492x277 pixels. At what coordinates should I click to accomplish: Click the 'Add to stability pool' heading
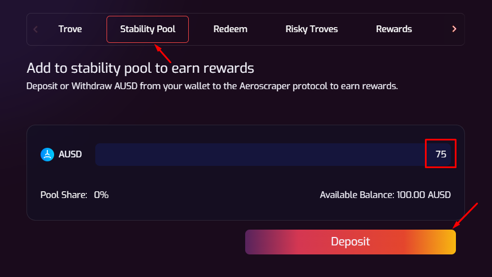(140, 68)
